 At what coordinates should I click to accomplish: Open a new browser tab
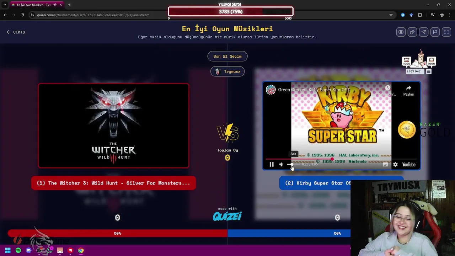(69, 5)
